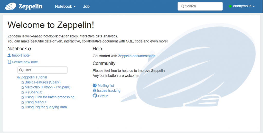Expand the anonymous user dropdown

click(x=244, y=6)
